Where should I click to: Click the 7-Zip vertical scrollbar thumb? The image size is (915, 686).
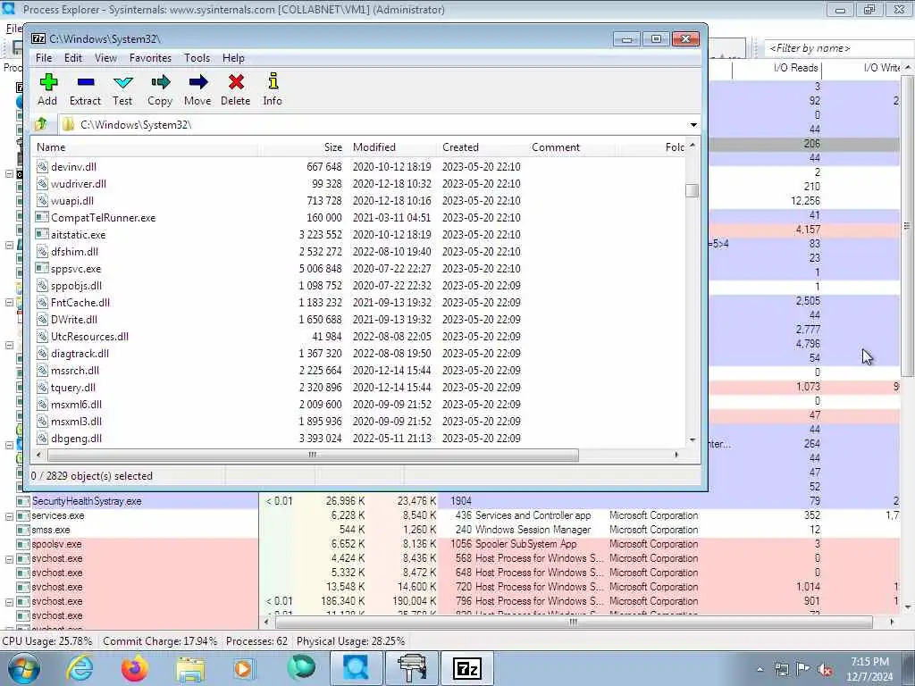693,191
